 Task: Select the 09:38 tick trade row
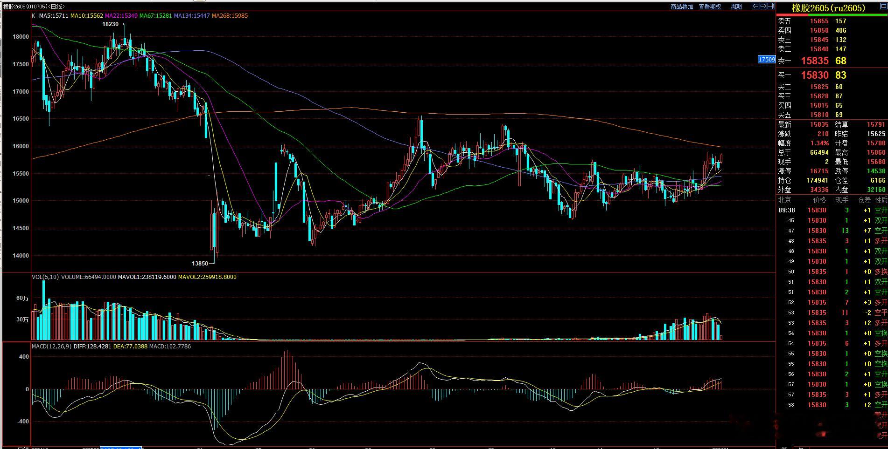(x=832, y=210)
